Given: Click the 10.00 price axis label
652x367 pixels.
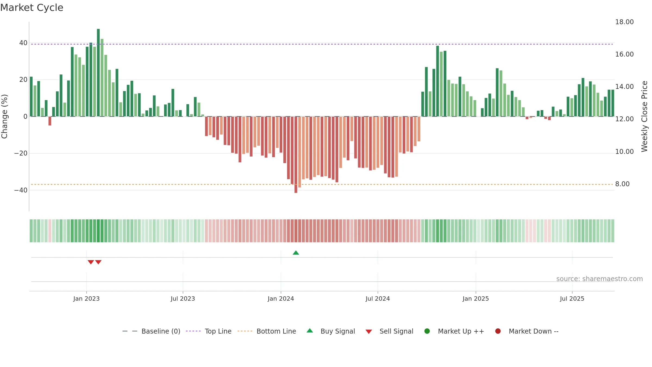Looking at the screenshot, I should pyautogui.click(x=624, y=152).
